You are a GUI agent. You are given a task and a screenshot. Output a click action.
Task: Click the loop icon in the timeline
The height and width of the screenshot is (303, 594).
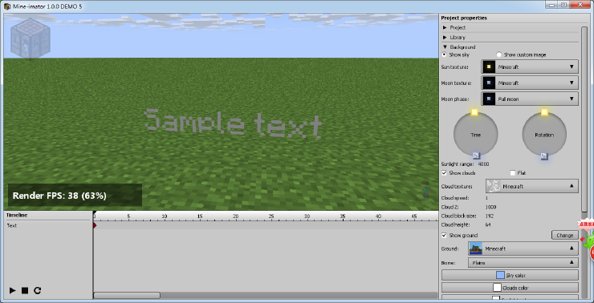tap(37, 290)
